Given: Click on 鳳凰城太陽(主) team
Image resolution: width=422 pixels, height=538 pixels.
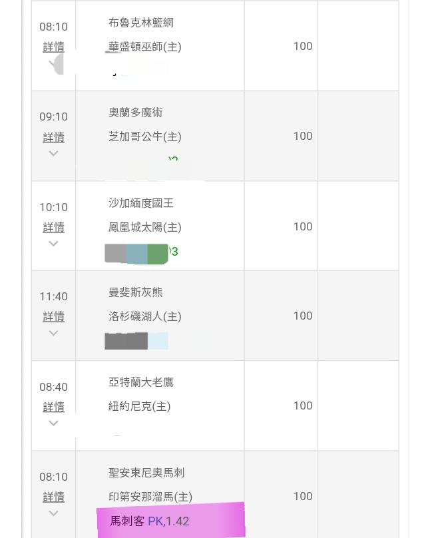Looking at the screenshot, I should [145, 227].
